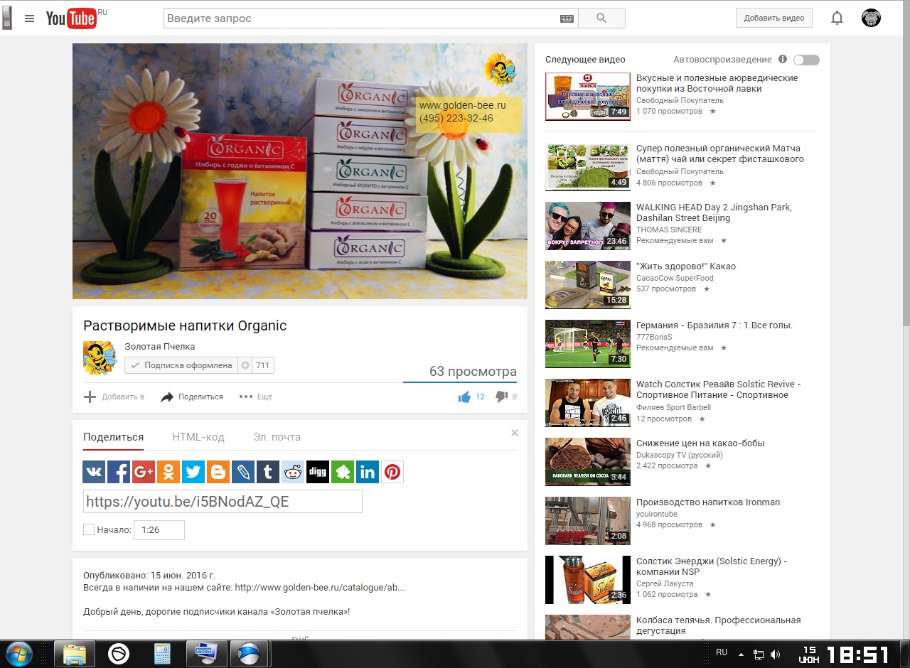This screenshot has width=910, height=668.
Task: Open subscription notification settings gear
Action: tap(245, 365)
